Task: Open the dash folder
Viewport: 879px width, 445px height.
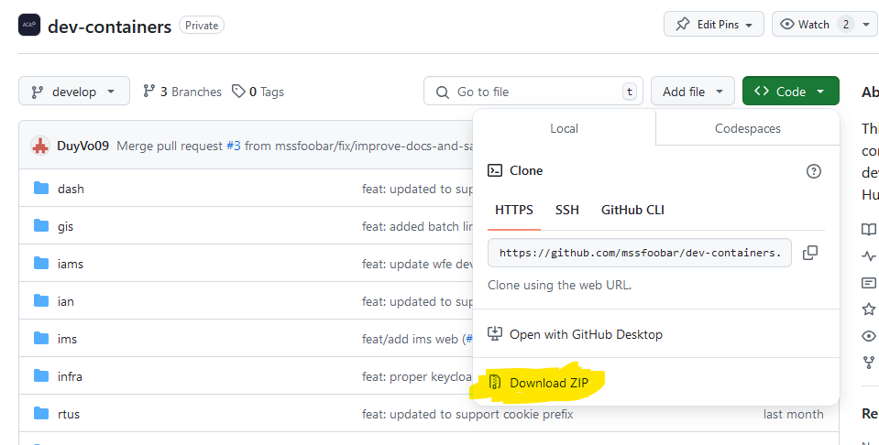Action: [x=71, y=190]
